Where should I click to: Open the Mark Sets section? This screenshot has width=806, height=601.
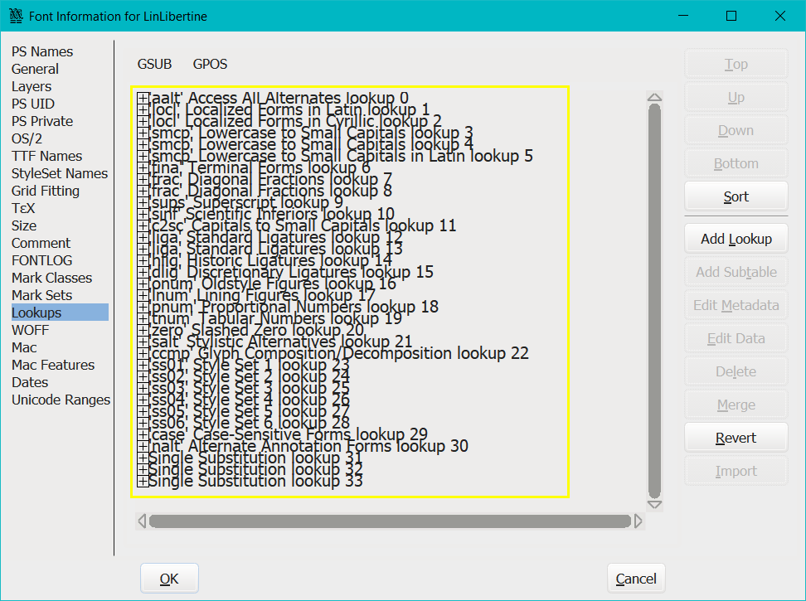coord(41,295)
